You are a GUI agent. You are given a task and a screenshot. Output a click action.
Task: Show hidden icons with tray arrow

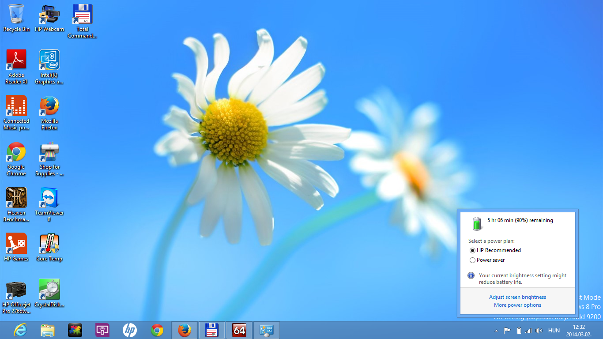point(496,331)
